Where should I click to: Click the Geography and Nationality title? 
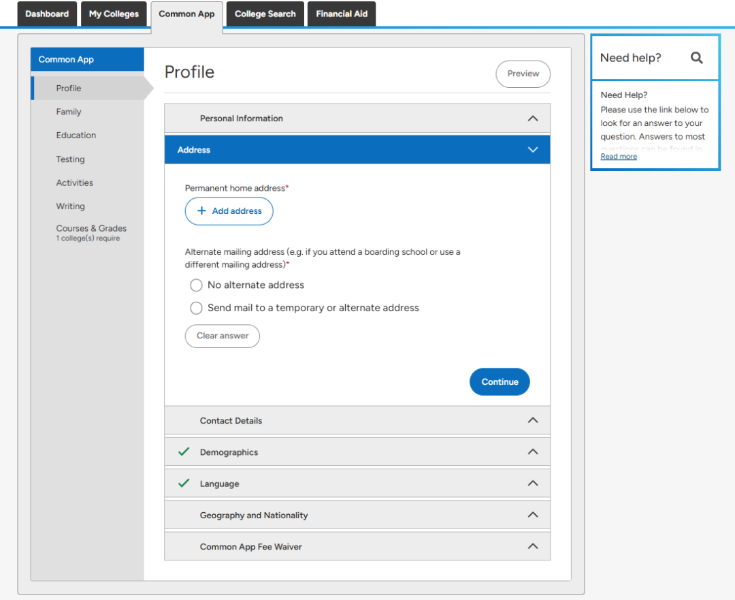tap(254, 515)
